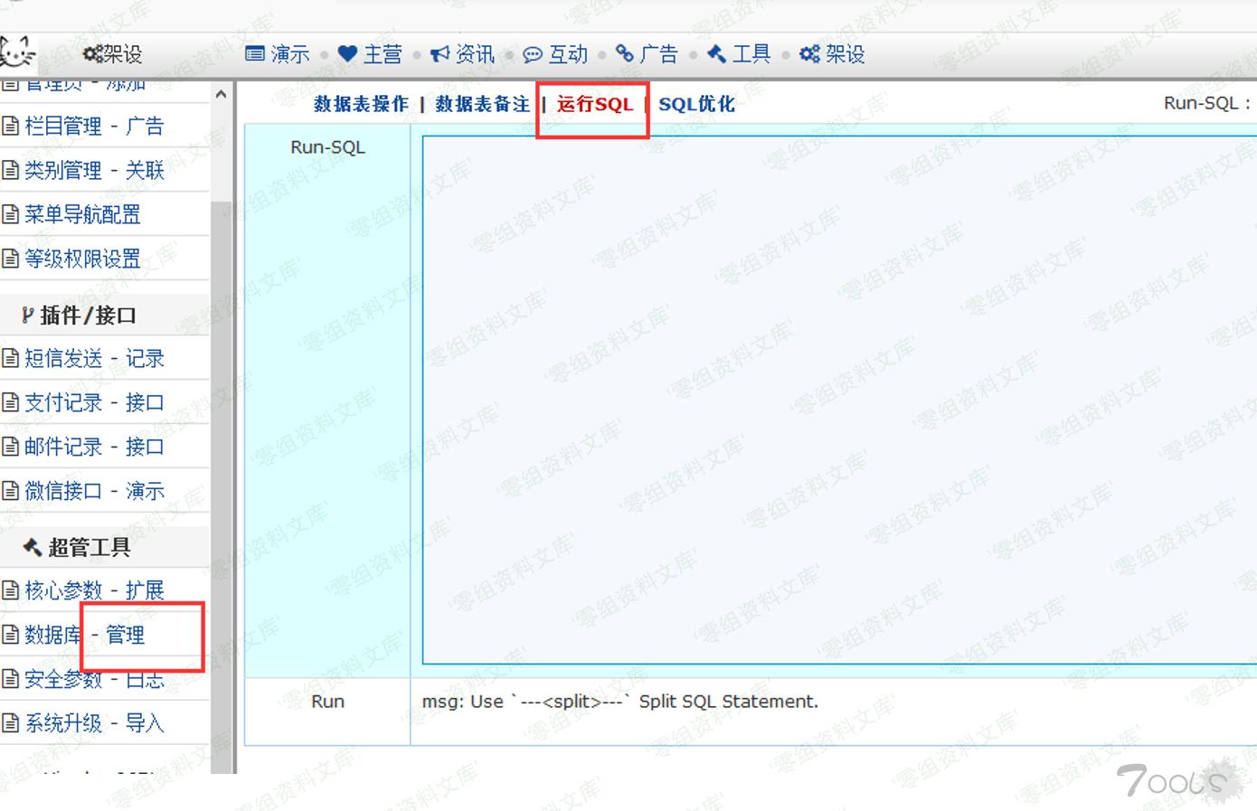Viewport: 1257px width, 811px height.
Task: Click the link icon for 广告
Action: click(x=624, y=54)
